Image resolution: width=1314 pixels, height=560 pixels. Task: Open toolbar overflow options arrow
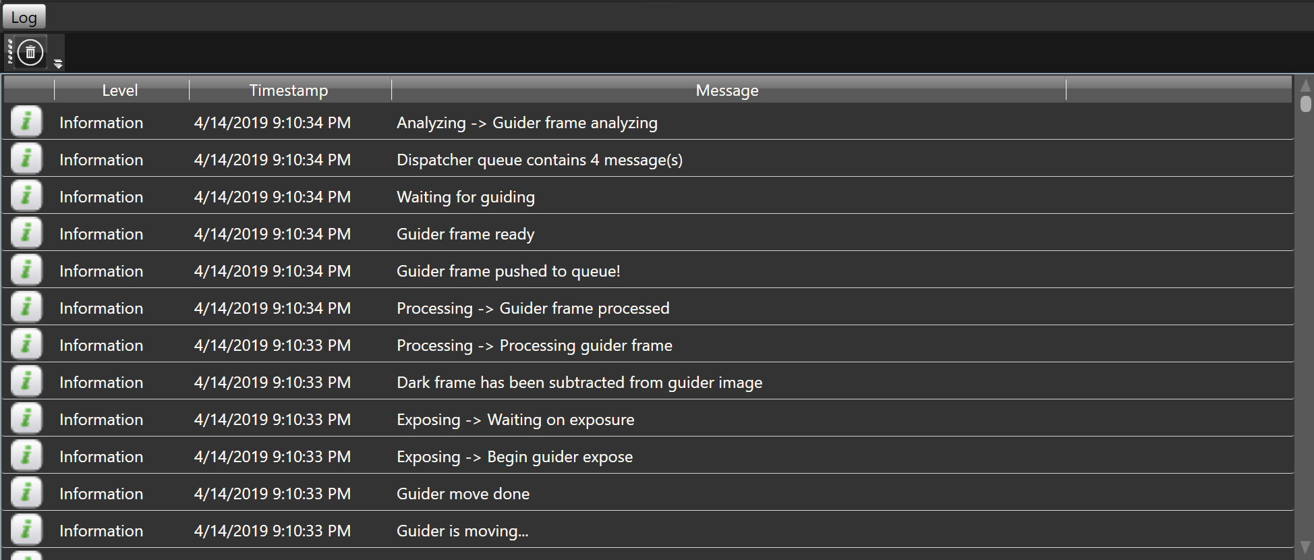click(58, 64)
